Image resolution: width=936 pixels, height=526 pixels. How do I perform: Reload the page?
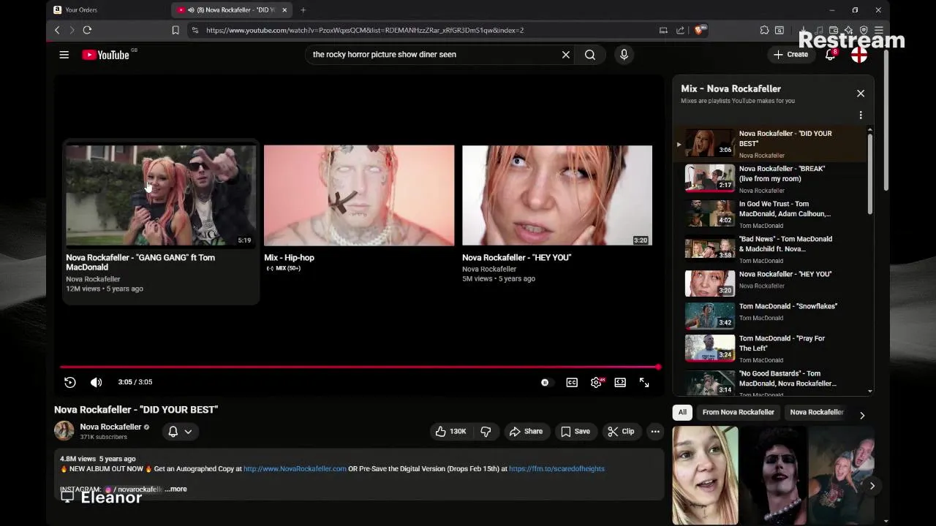[87, 30]
